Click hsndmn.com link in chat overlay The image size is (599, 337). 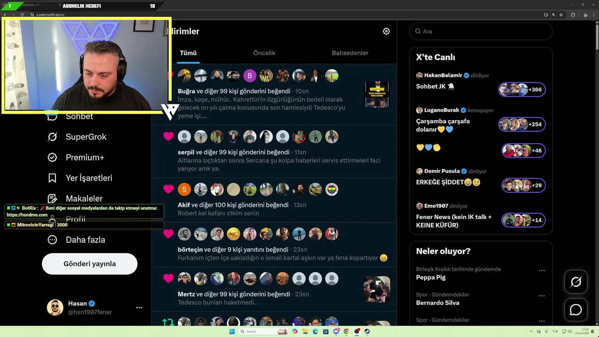click(27, 215)
